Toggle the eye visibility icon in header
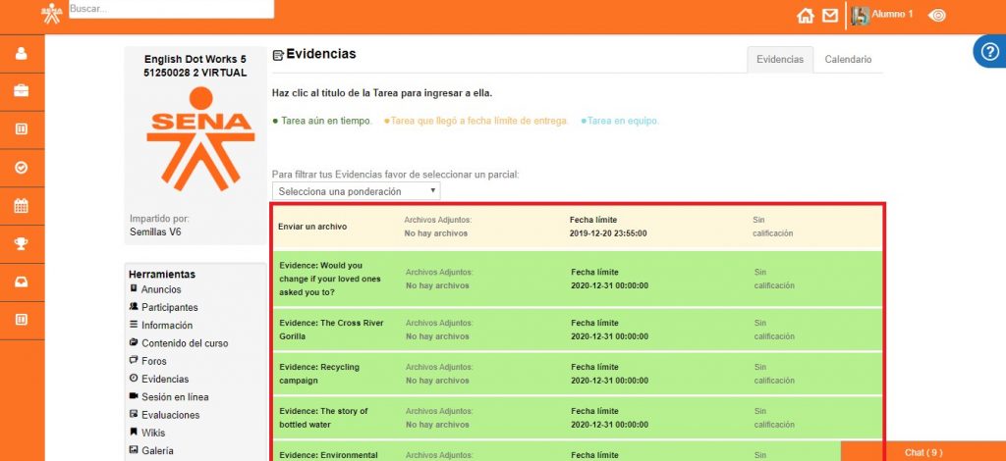Viewport: 1006px width, 461px height. (936, 16)
